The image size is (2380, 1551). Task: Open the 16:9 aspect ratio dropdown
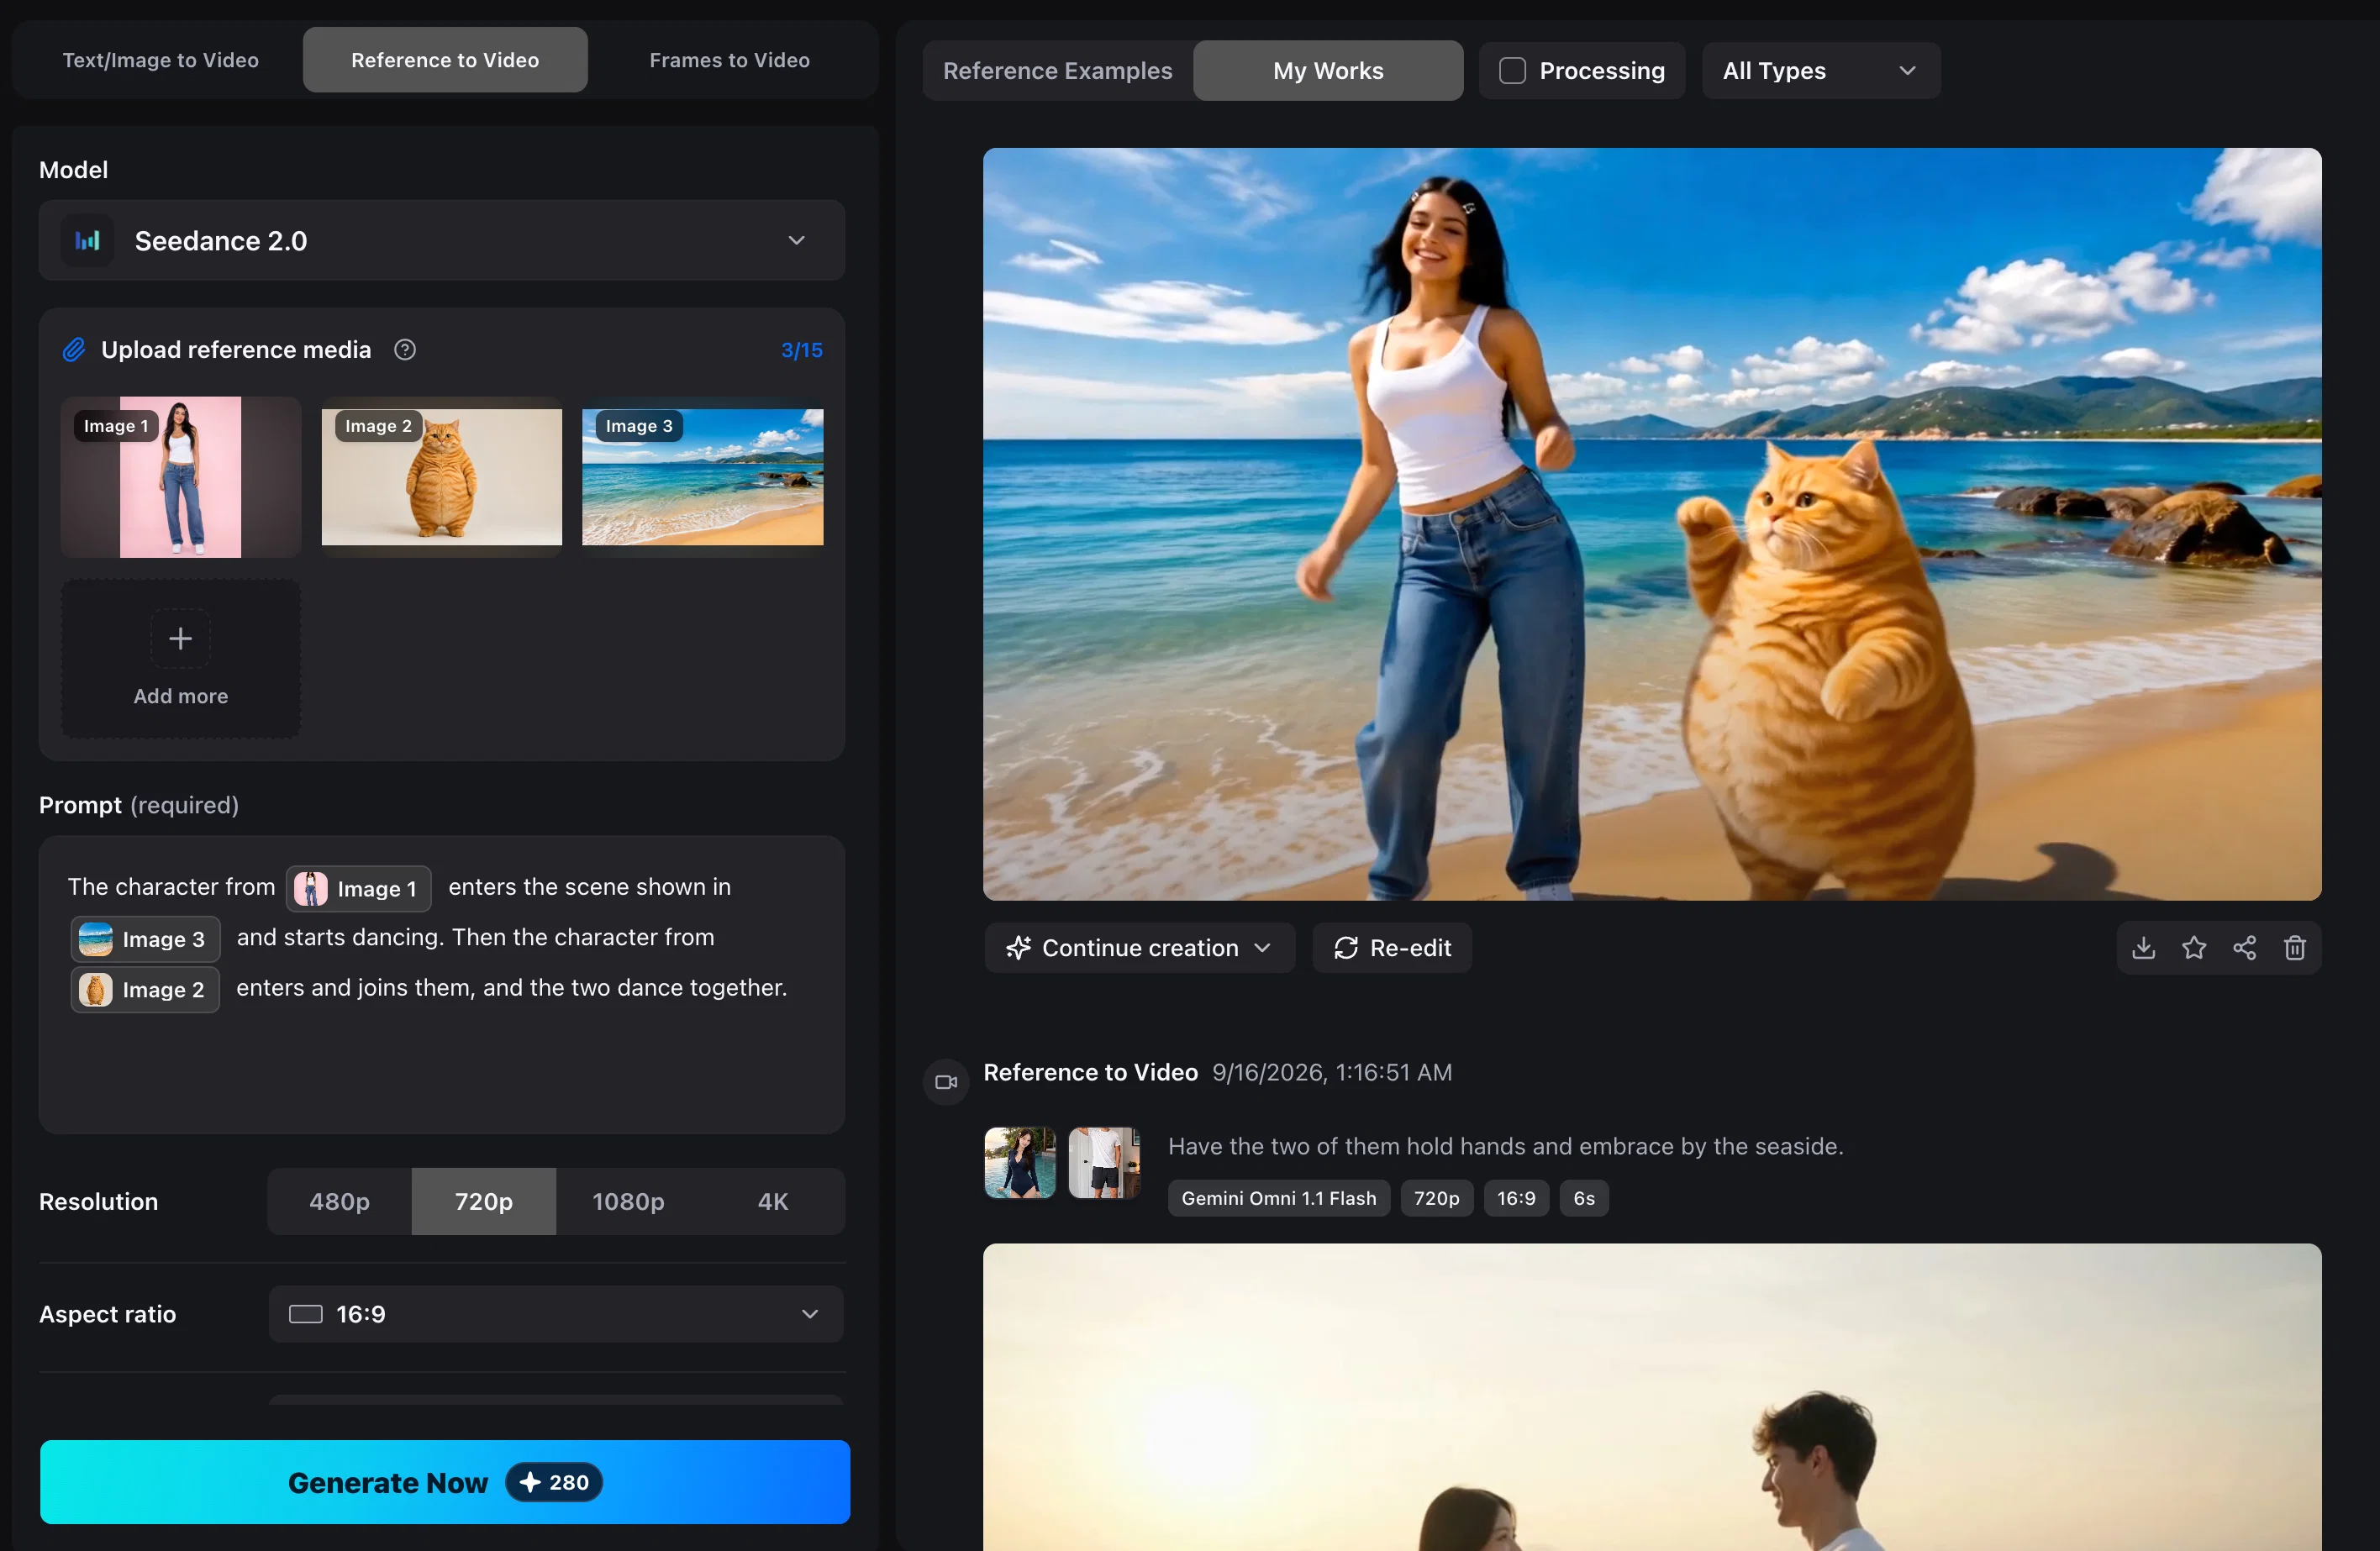[556, 1314]
